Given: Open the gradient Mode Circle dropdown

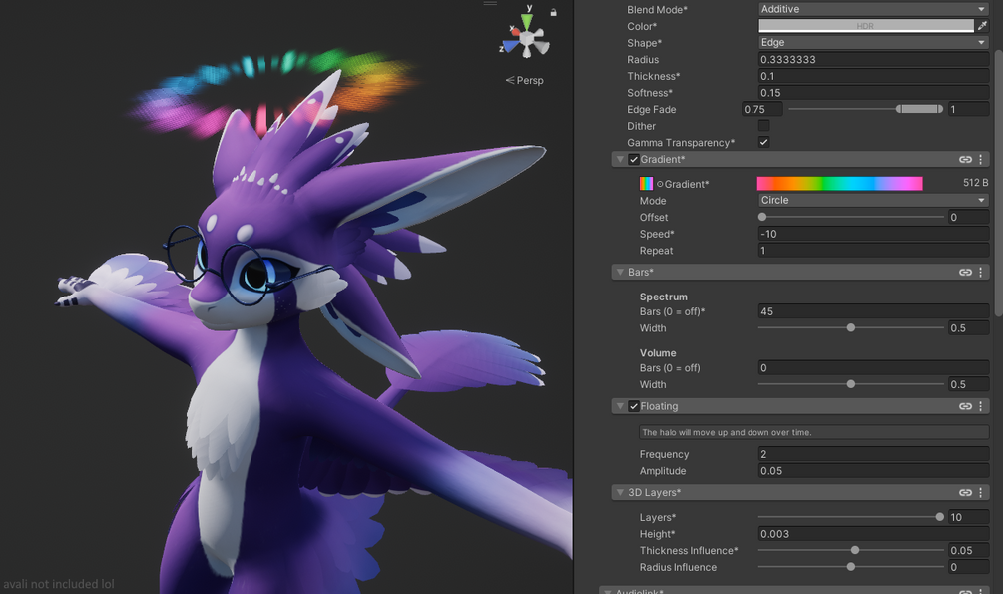Looking at the screenshot, I should click(x=873, y=200).
